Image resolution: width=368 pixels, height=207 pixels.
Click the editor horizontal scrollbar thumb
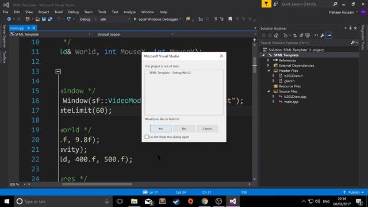97,184
